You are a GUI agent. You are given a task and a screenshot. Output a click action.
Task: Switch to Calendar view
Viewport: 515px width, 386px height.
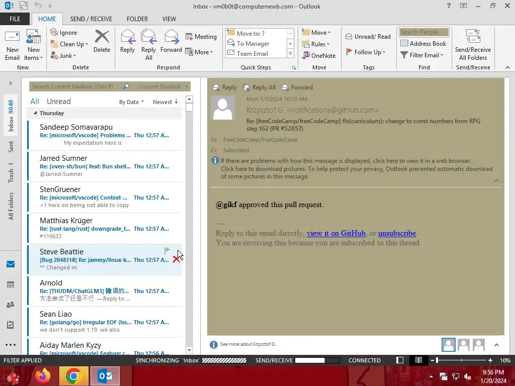[11, 284]
